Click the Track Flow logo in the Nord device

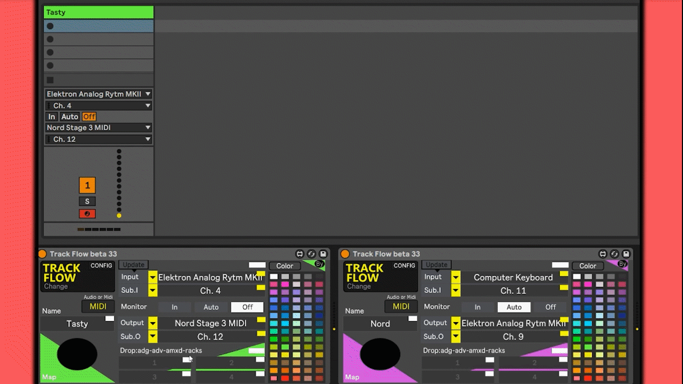[364, 273]
